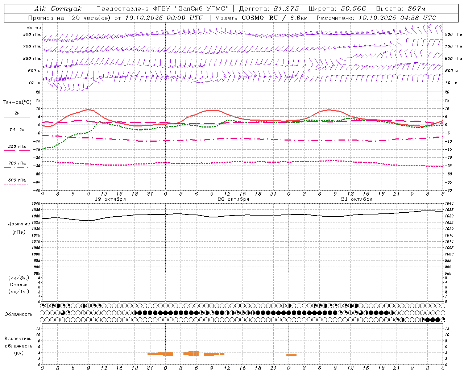This screenshot has width=464, height=371.
Task: Click the dotted pink 500 гПа legend line
Action: [x=16, y=184]
